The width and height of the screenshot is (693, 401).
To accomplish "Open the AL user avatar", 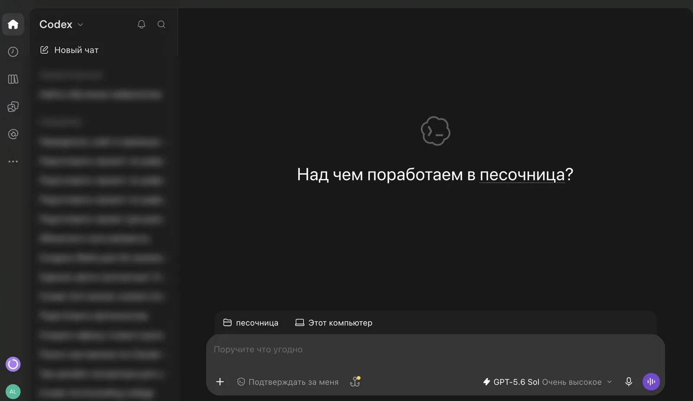I will (x=13, y=391).
